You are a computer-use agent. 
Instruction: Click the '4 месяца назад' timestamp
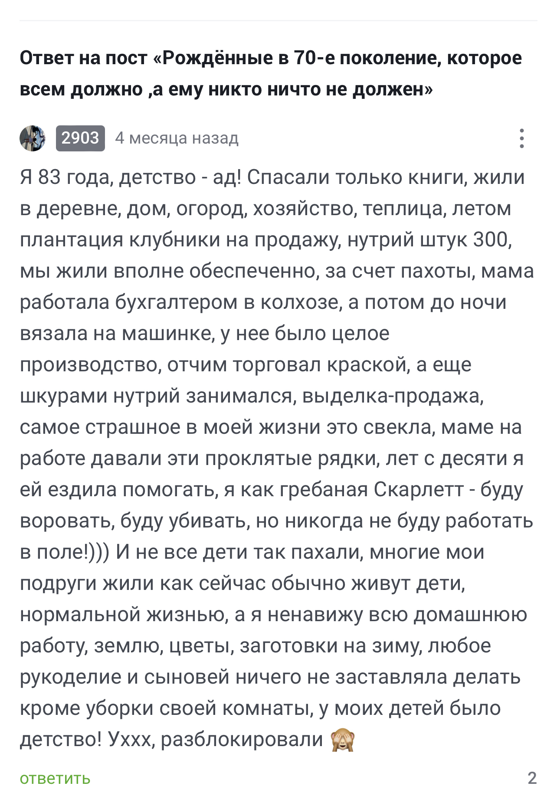pyautogui.click(x=177, y=138)
